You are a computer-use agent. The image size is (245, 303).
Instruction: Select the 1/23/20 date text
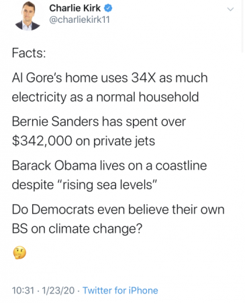[58, 290]
